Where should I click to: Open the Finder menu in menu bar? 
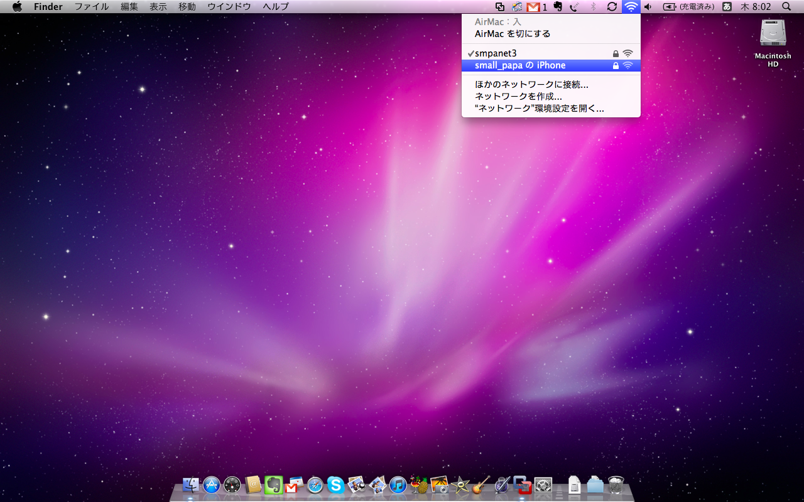click(48, 7)
